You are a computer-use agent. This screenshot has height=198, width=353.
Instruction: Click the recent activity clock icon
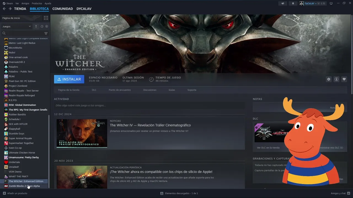click(42, 26)
